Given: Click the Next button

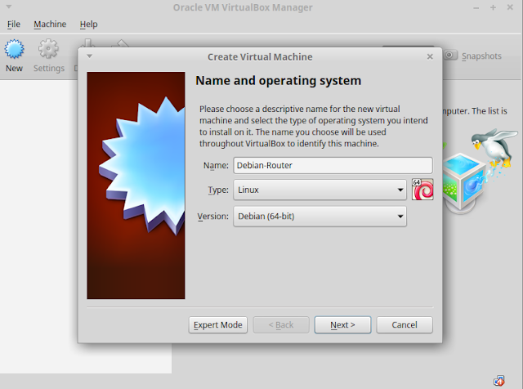Looking at the screenshot, I should pyautogui.click(x=343, y=325).
